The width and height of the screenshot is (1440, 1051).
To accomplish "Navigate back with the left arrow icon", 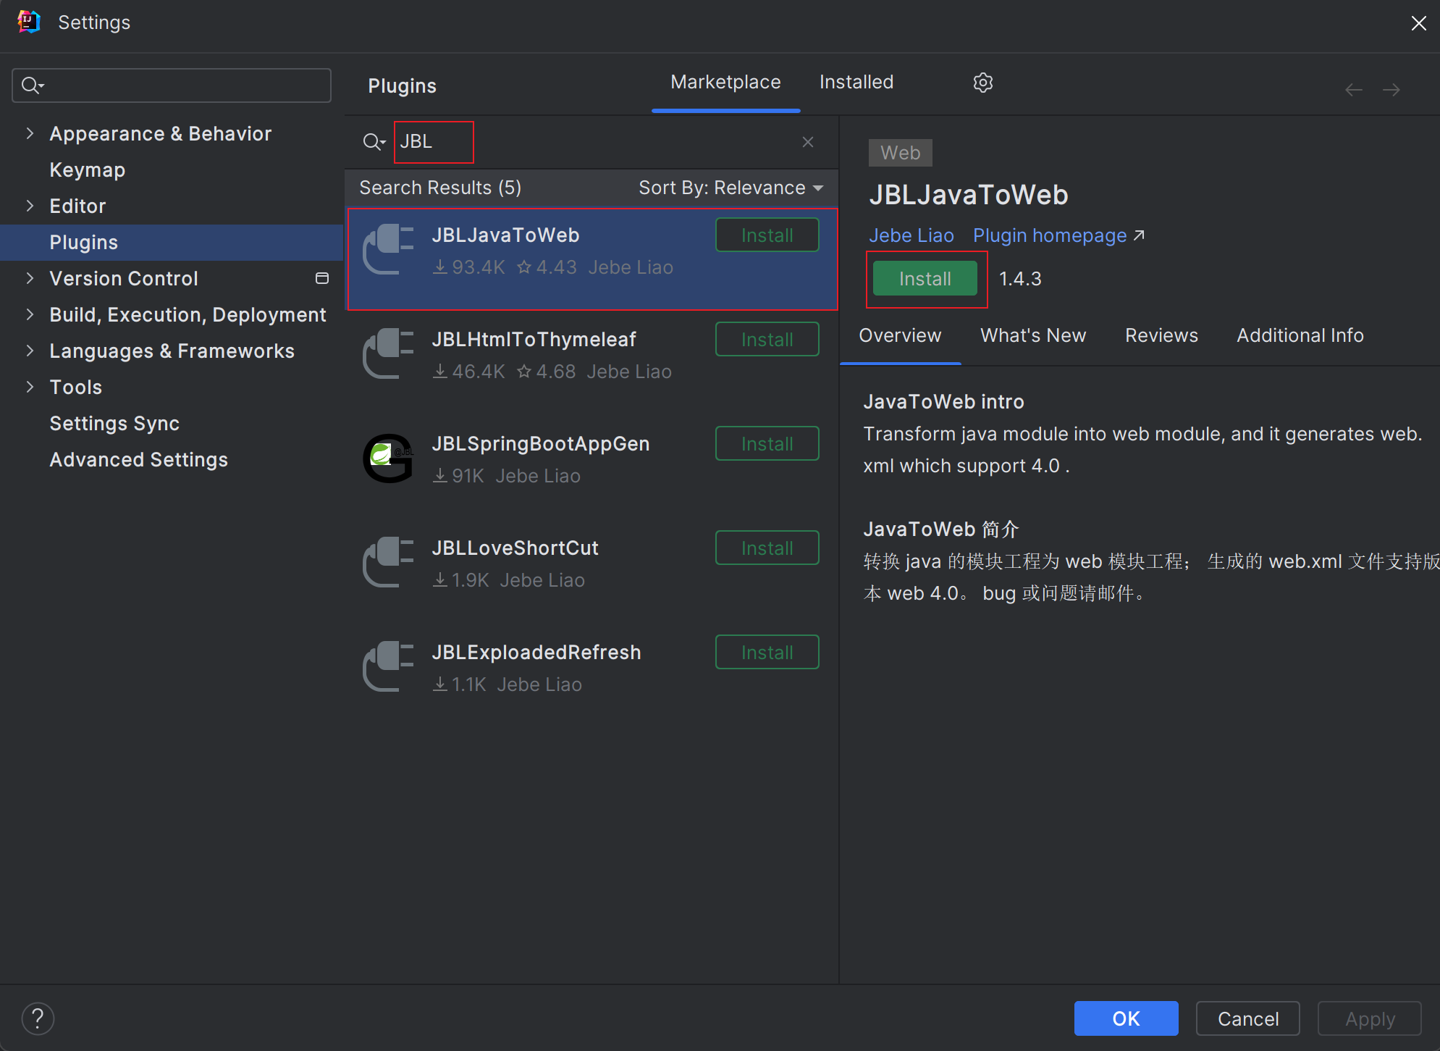I will pos(1352,89).
